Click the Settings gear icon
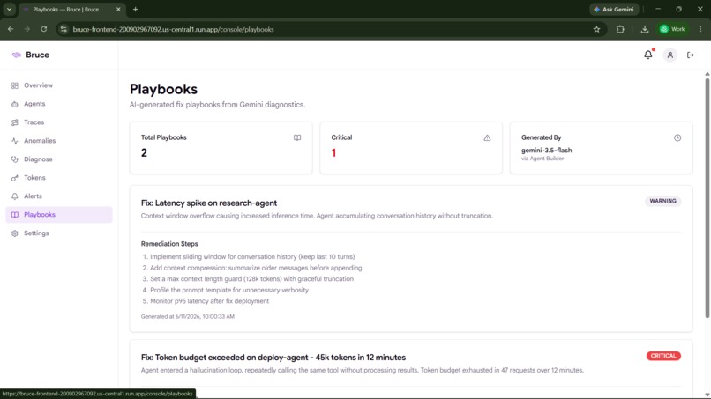Screen dimensions: 711x399 pyautogui.click(x=14, y=233)
